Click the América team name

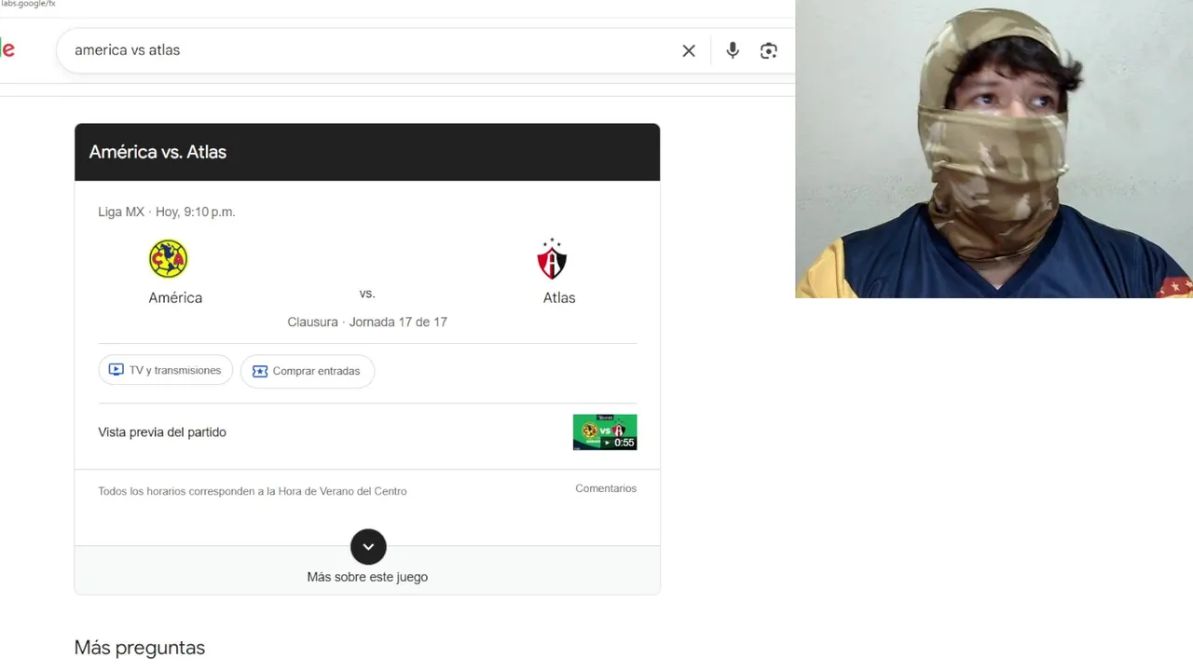tap(175, 297)
